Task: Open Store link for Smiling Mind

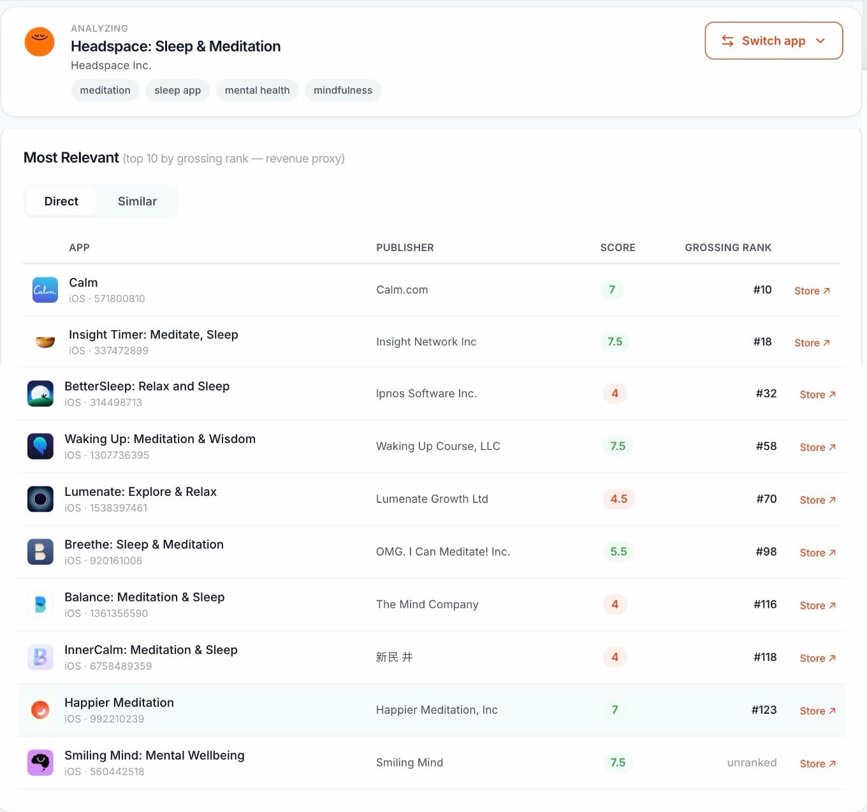Action: point(818,764)
